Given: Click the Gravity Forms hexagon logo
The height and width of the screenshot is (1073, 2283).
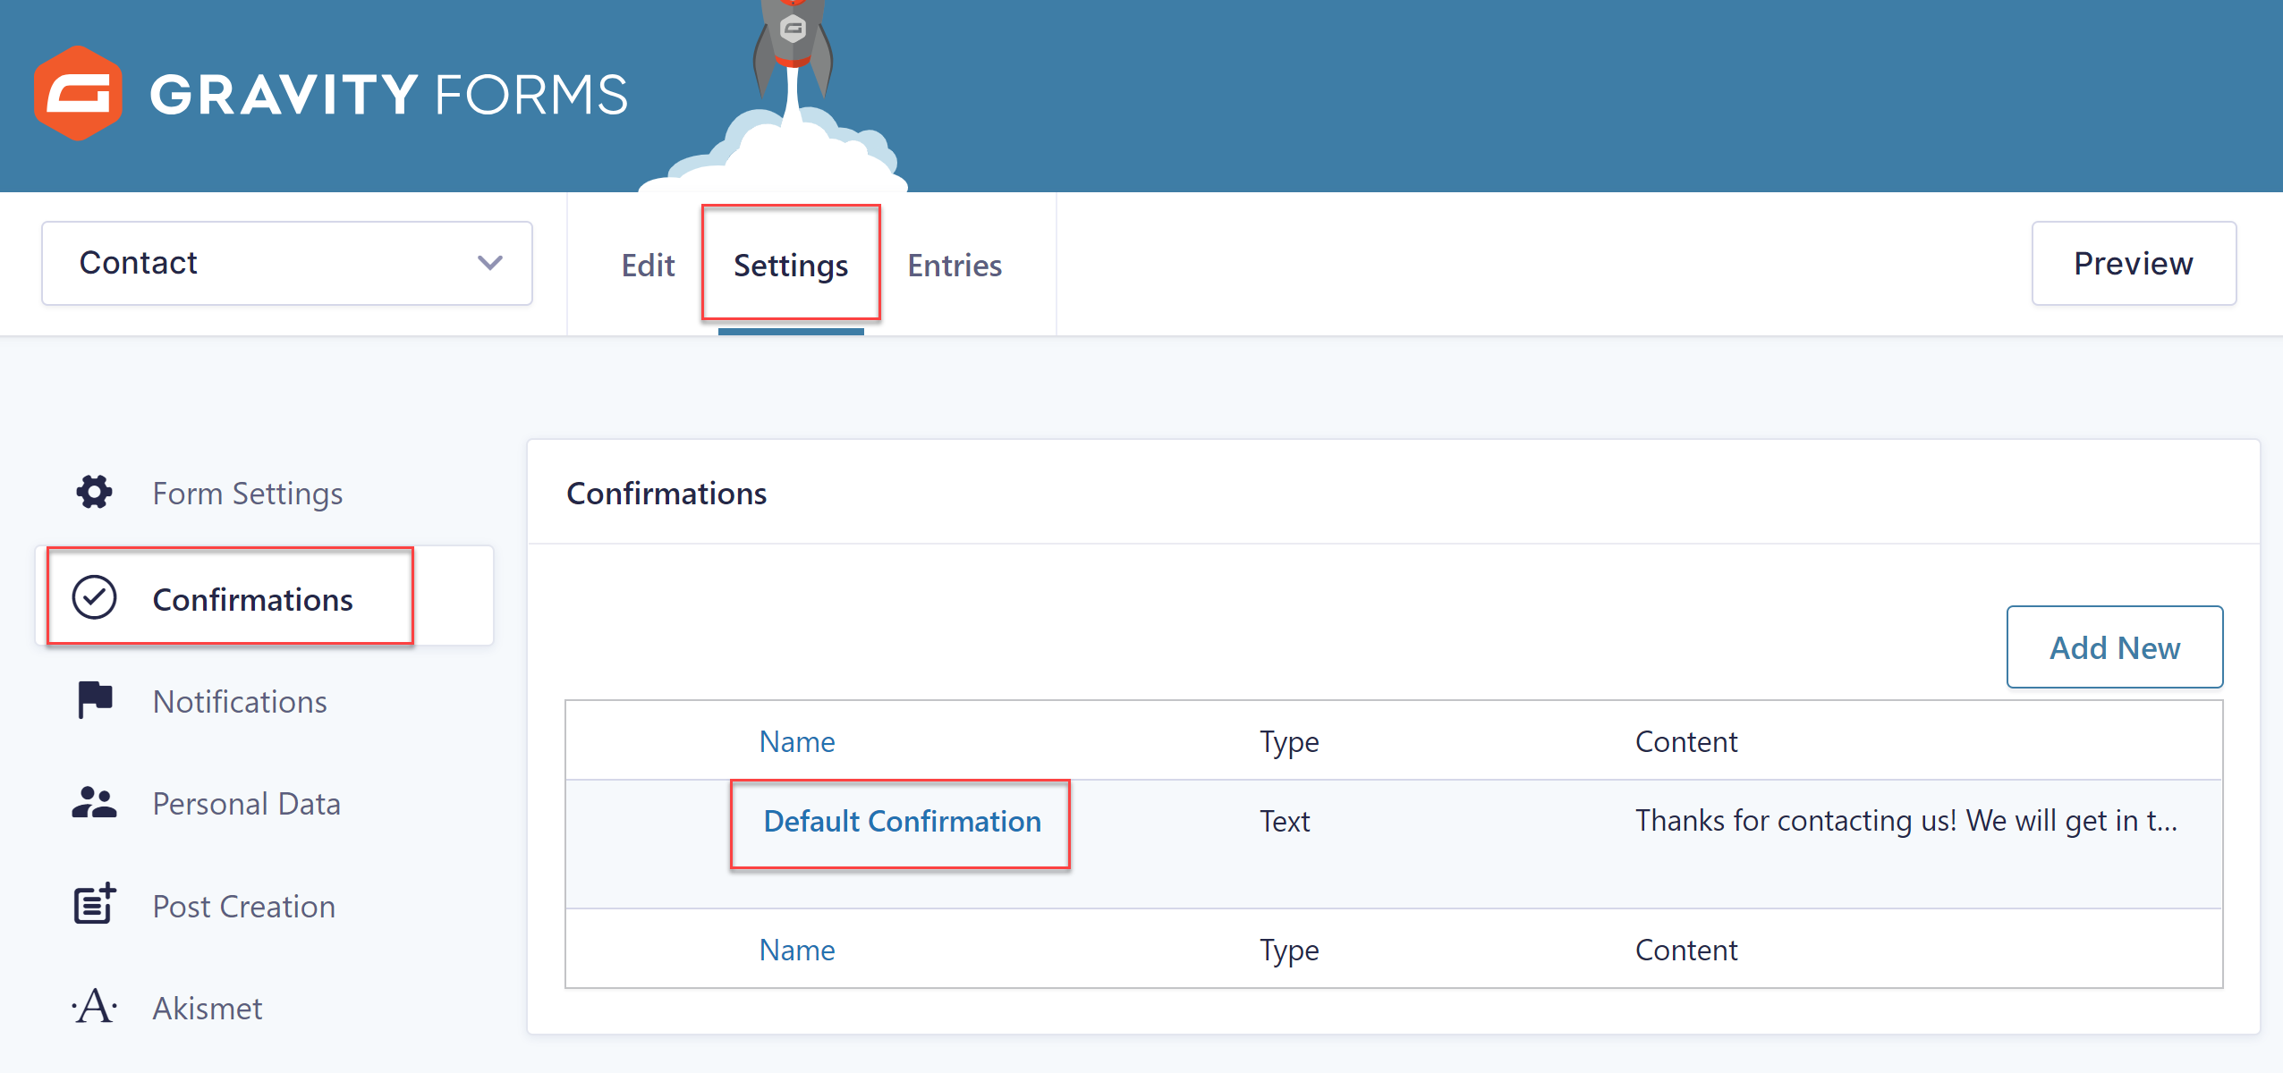Looking at the screenshot, I should tap(78, 93).
